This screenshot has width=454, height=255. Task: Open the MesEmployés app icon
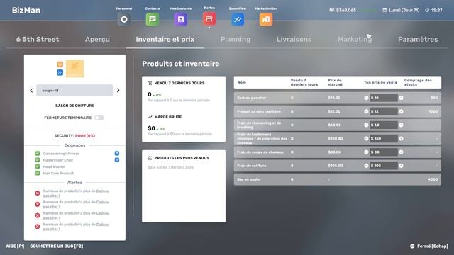click(x=181, y=19)
